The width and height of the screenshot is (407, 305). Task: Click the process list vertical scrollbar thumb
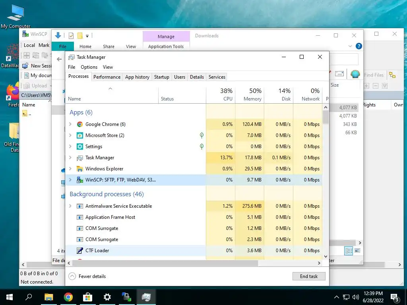pos(326,117)
